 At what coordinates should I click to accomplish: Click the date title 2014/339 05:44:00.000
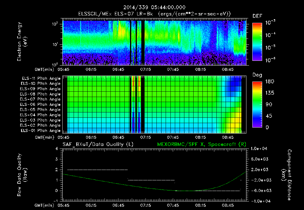point(154,7)
